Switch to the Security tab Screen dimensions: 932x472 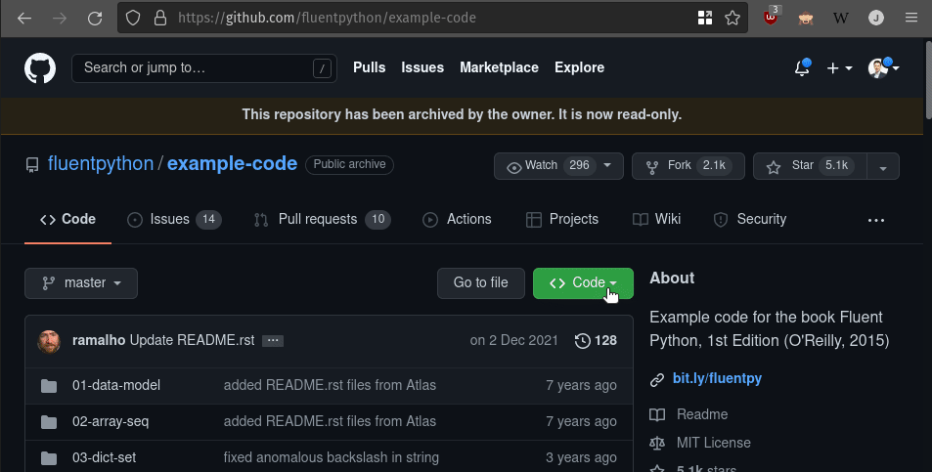[x=749, y=219]
